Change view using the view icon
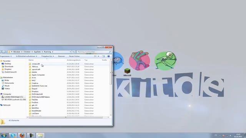The height and width of the screenshot is (138, 246). point(95,56)
